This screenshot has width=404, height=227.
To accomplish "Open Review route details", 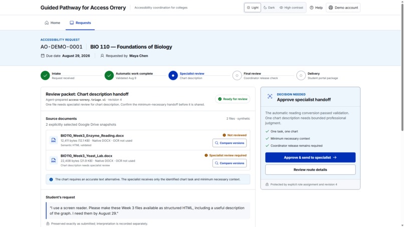I will click(310, 170).
